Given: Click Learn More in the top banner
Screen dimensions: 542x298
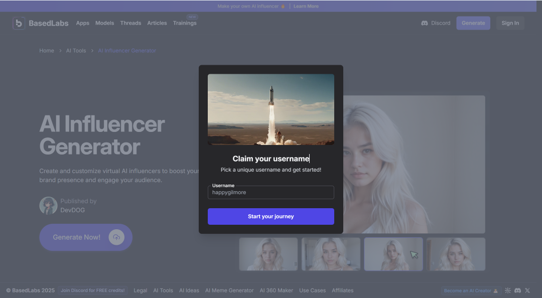Looking at the screenshot, I should 306,6.
